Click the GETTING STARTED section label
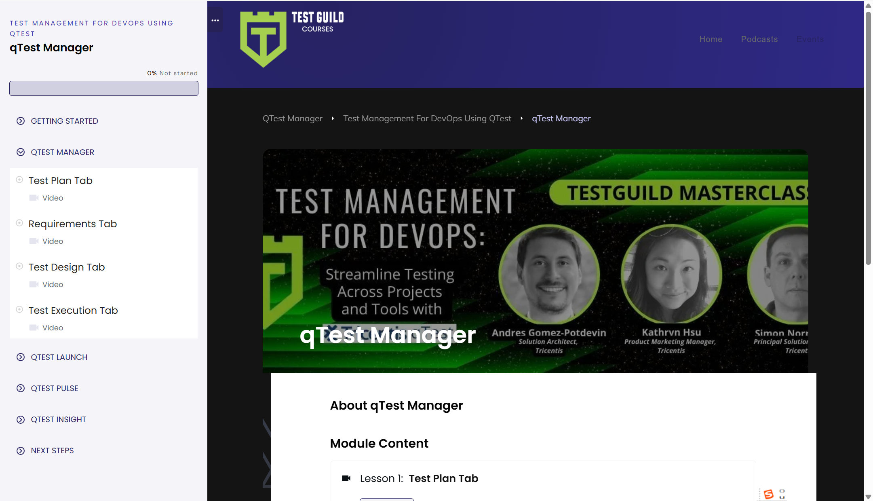Viewport: 873px width, 501px height. pos(65,121)
